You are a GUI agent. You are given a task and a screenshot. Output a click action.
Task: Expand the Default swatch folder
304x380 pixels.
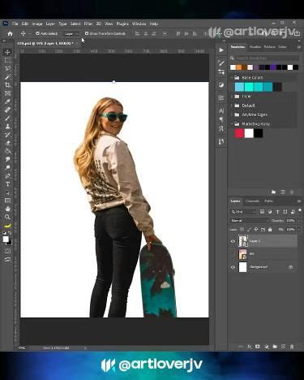point(232,106)
